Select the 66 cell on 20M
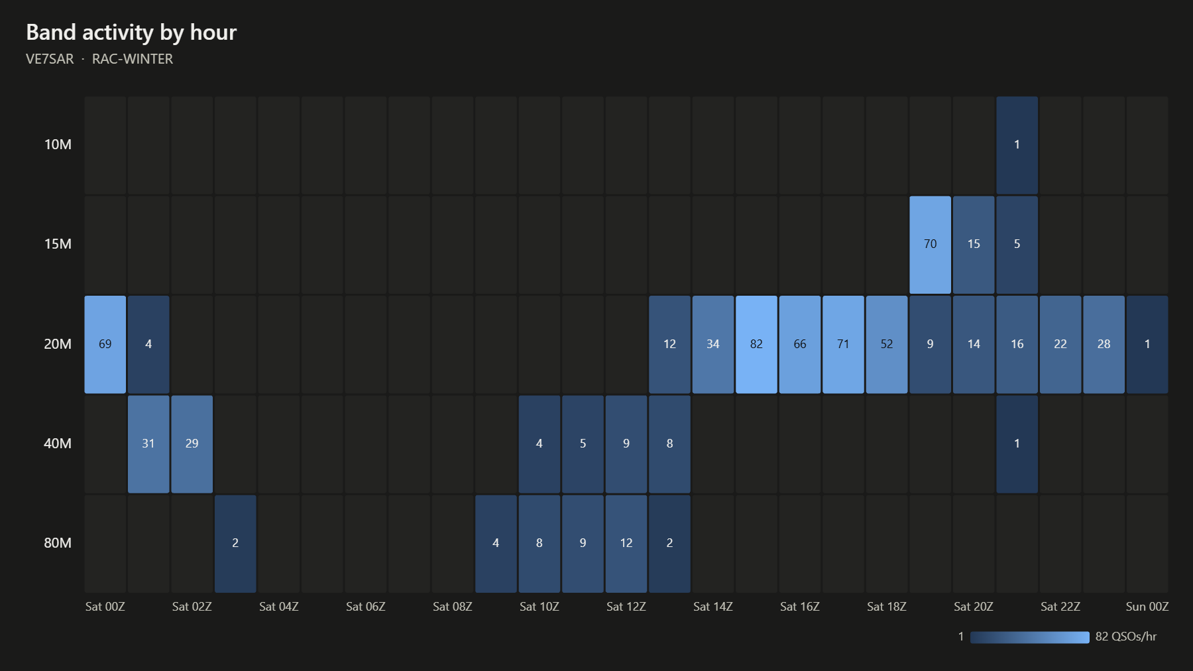This screenshot has height=671, width=1193. click(800, 344)
